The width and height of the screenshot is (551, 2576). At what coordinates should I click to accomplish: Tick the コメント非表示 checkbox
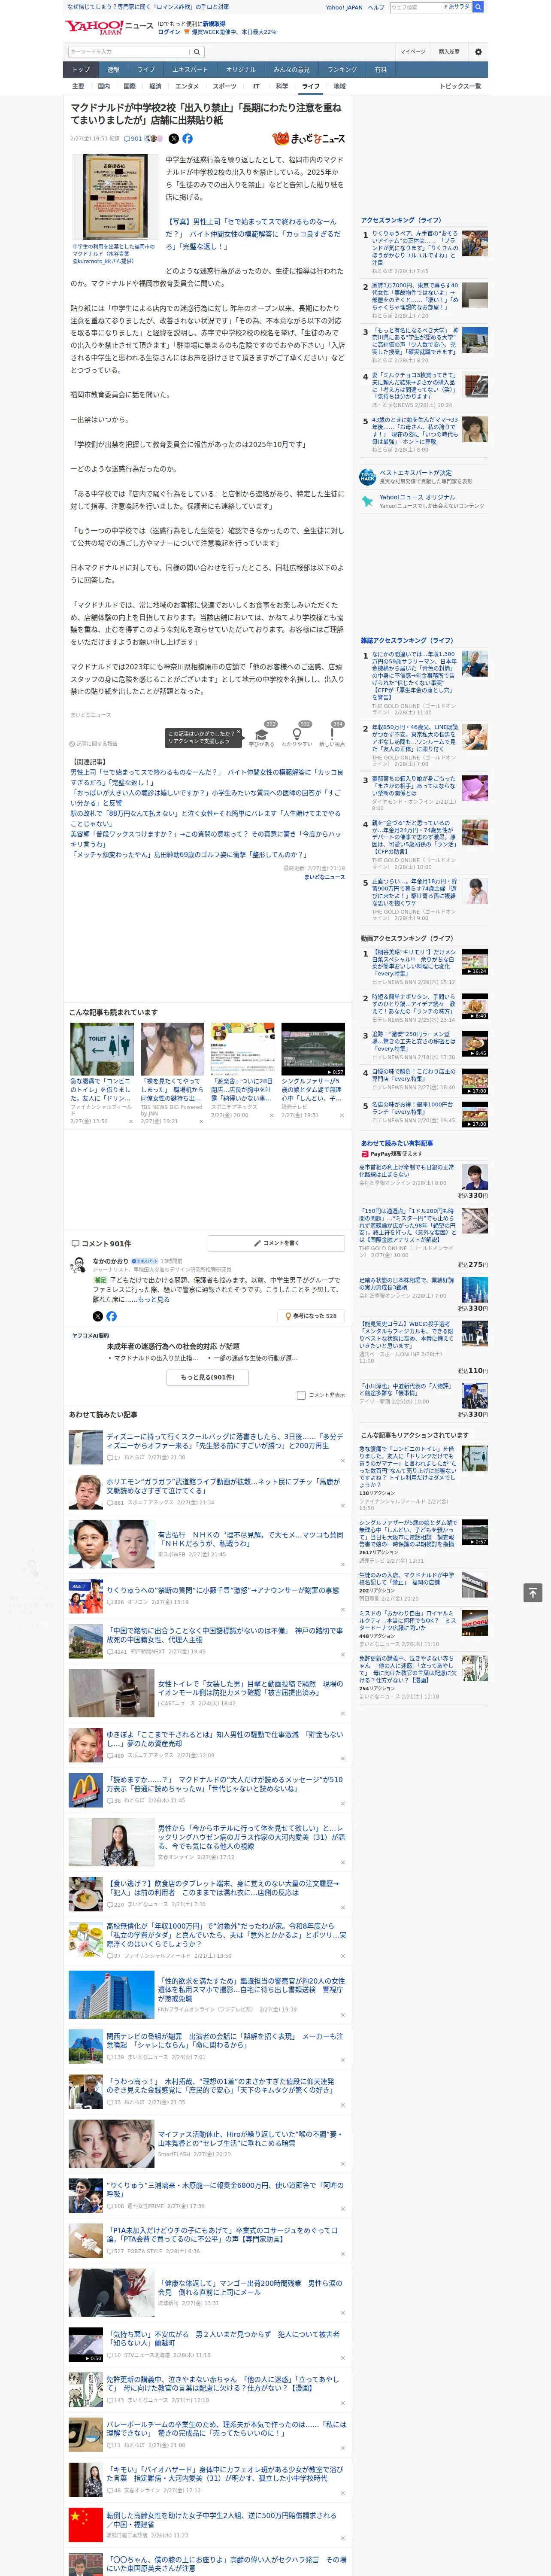tap(301, 1395)
